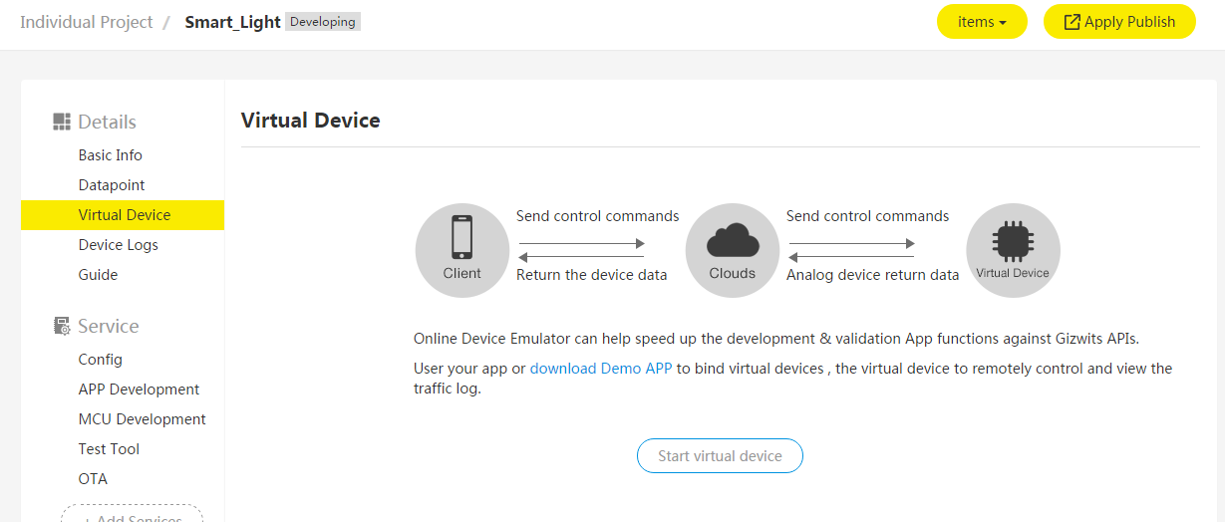The image size is (1225, 522).
Task: Open Basic Info in sidebar
Action: pos(111,155)
